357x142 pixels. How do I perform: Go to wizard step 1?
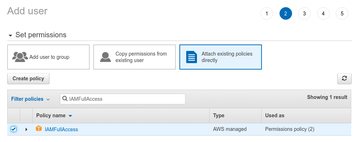point(267,14)
